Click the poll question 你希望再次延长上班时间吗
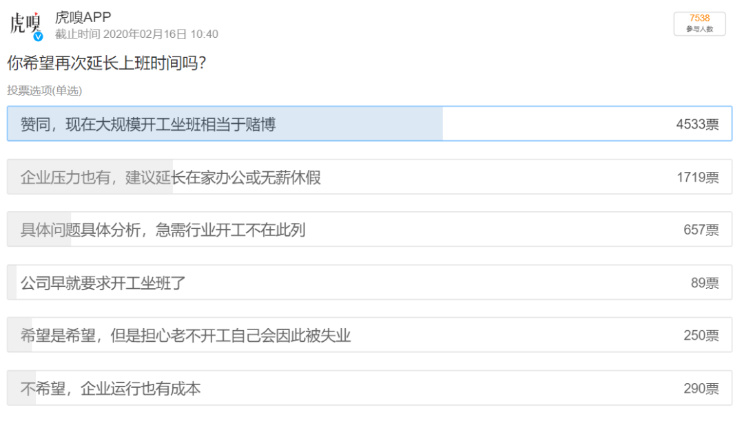 [108, 63]
